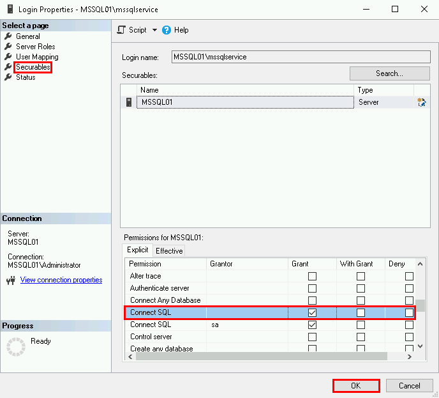
Task: Tick With Grant for Authenticate server
Action: tap(361, 288)
